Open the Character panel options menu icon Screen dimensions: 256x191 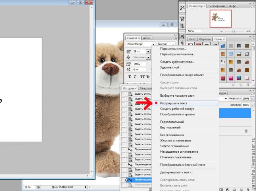175,39
